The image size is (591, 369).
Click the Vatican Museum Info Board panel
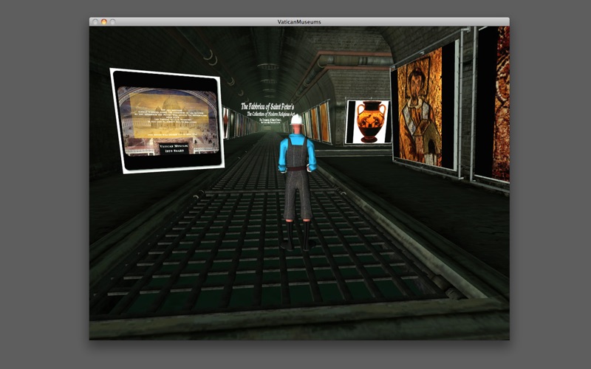point(167,120)
